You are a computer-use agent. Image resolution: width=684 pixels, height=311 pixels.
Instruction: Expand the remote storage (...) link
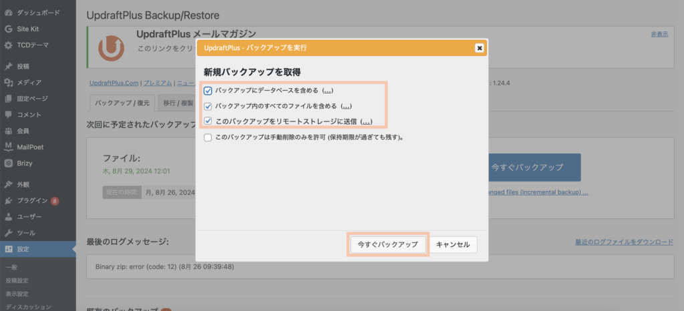click(x=367, y=121)
